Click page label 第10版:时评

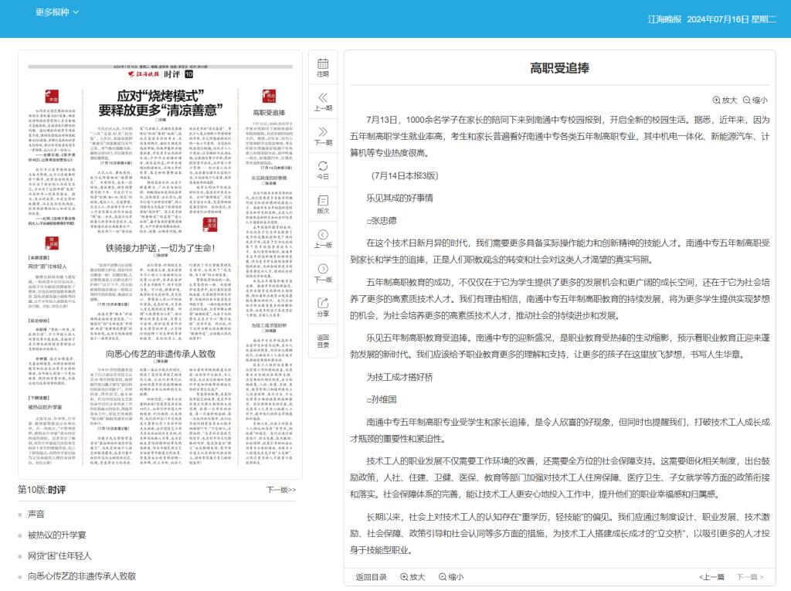coord(42,490)
